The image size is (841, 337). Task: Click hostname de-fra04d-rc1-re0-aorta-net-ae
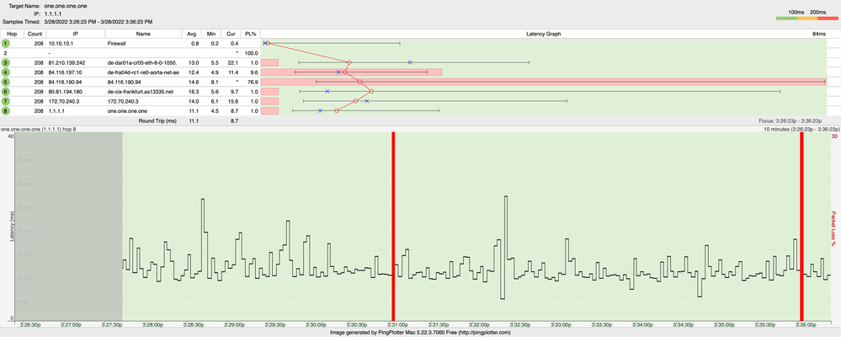click(142, 72)
